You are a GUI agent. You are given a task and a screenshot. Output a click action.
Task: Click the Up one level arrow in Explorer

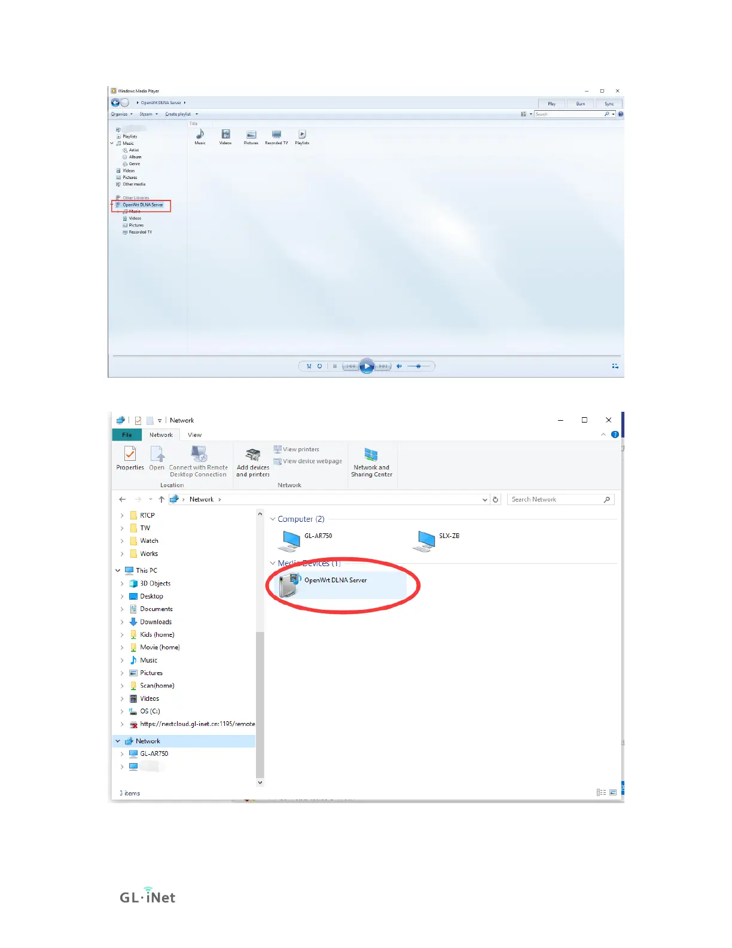point(161,499)
